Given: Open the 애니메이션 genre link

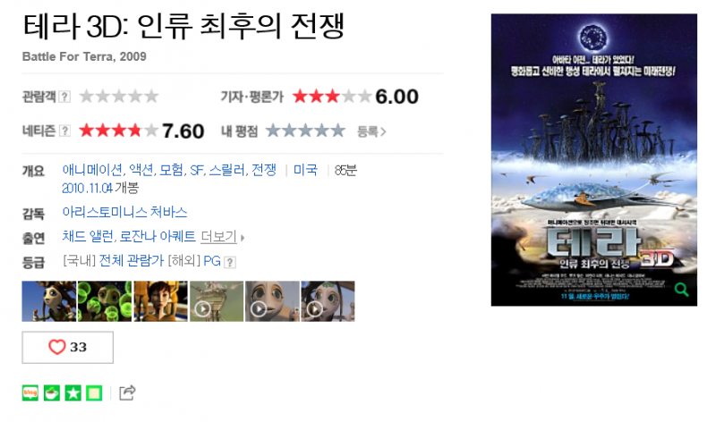Looking at the screenshot, I should tap(92, 170).
